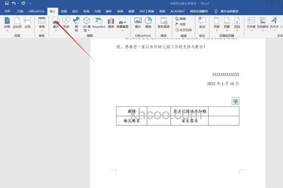Open the PDF工具箱 tab
283x188 pixels.
coord(147,11)
